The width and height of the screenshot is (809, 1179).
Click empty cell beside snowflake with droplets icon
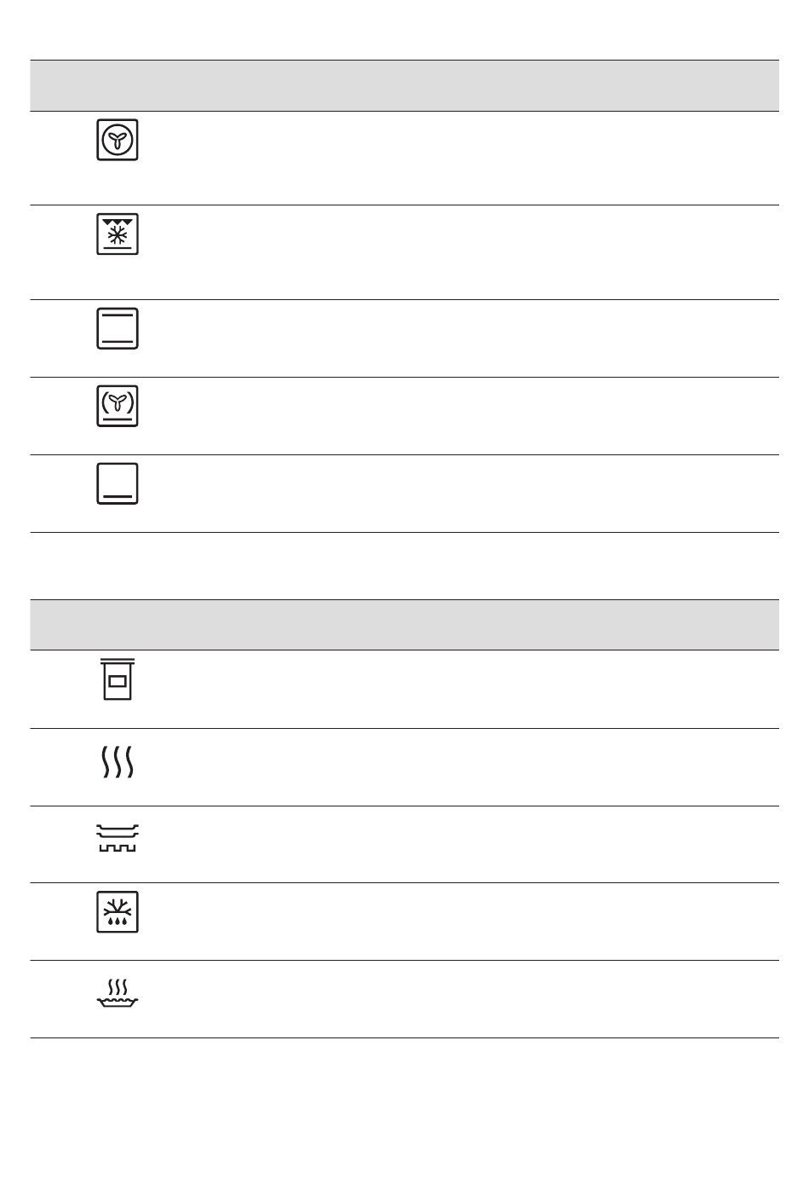(477, 922)
